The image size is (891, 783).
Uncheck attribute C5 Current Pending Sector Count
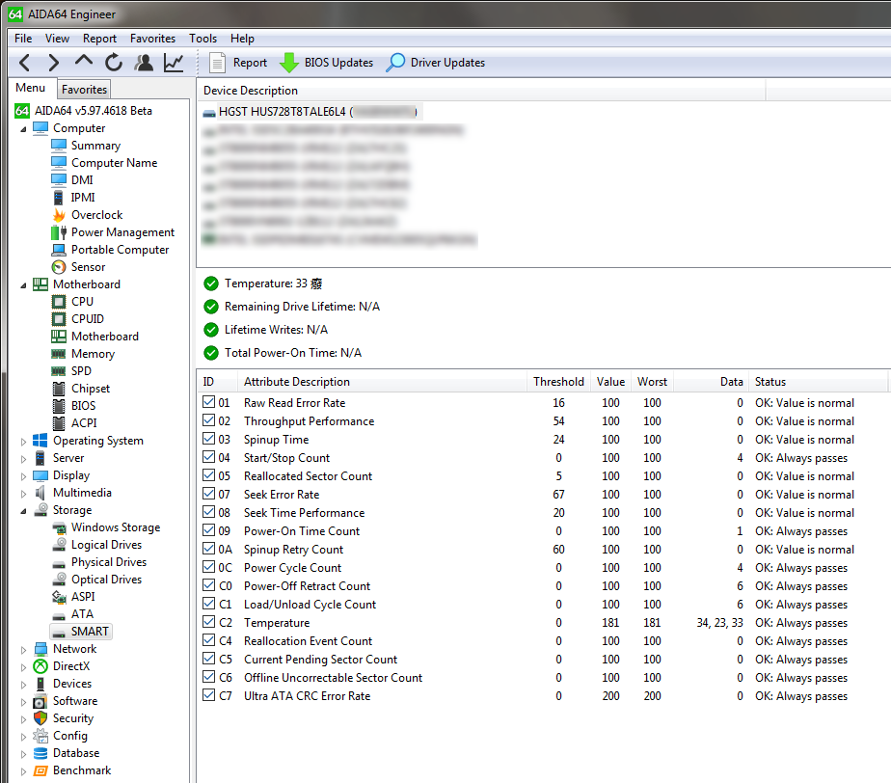[209, 658]
